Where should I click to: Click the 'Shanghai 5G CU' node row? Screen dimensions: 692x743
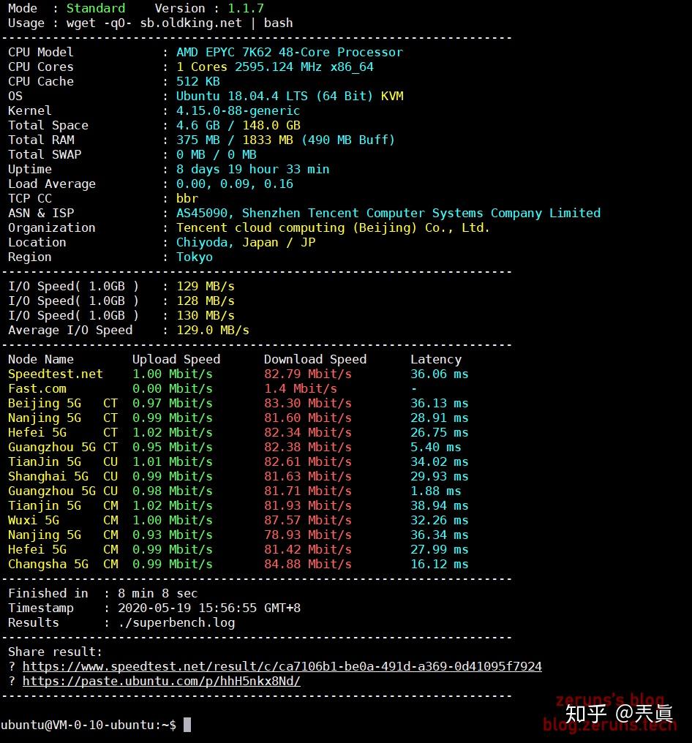pos(238,476)
